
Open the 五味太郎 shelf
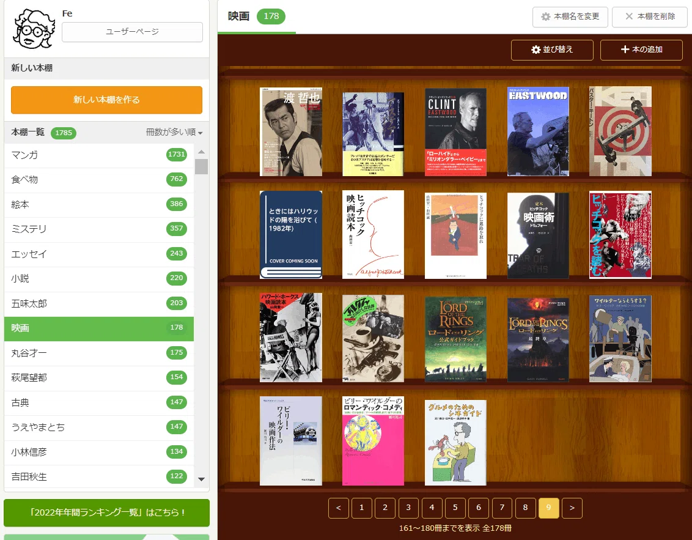click(99, 303)
